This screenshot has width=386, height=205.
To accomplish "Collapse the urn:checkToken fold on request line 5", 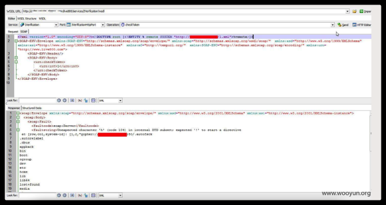I will coord(16,62).
